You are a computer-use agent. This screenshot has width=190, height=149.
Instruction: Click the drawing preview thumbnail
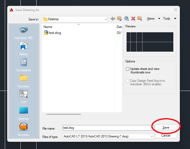150,42
